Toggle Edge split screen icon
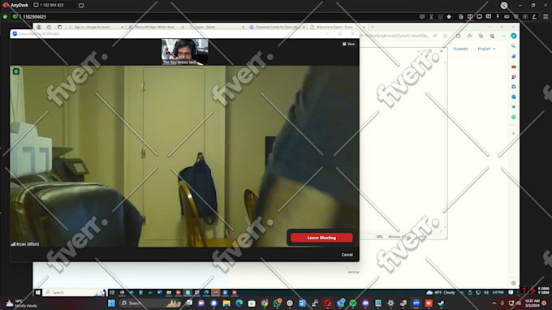The image size is (552, 310). click(458, 36)
